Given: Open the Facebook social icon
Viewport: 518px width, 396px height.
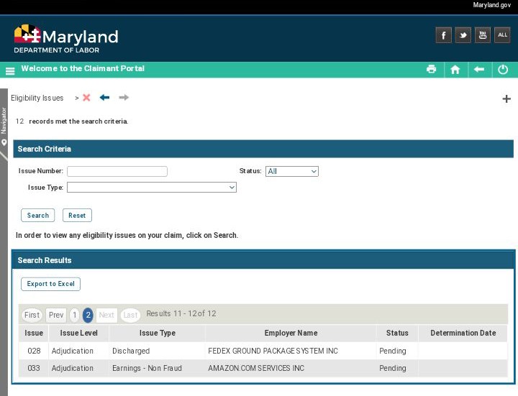Looking at the screenshot, I should coord(443,35).
